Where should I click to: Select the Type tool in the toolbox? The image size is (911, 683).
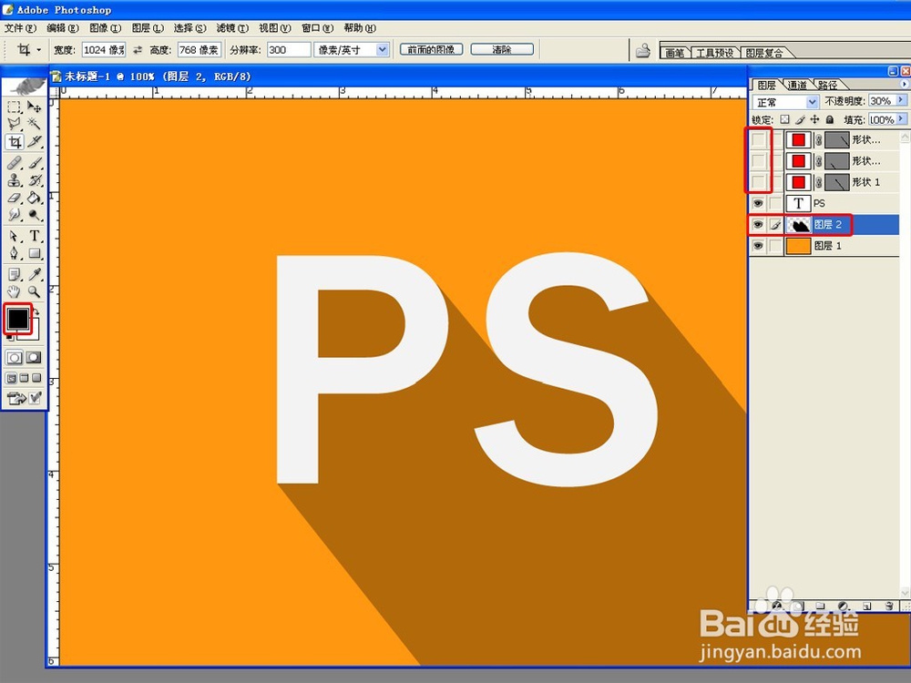click(x=35, y=237)
